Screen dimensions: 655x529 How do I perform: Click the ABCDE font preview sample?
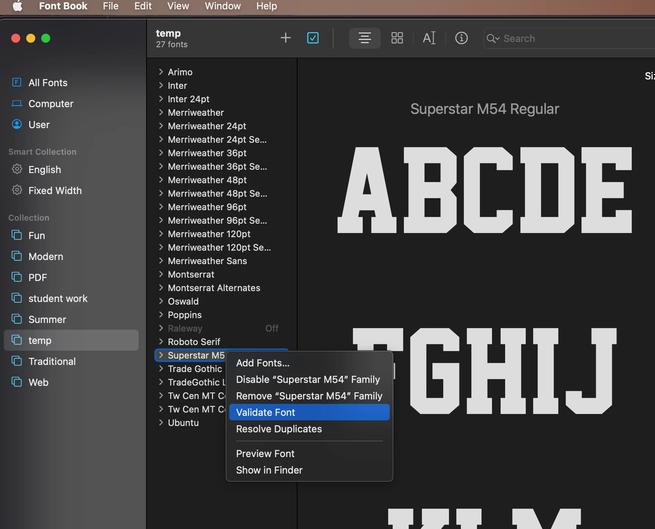[485, 190]
